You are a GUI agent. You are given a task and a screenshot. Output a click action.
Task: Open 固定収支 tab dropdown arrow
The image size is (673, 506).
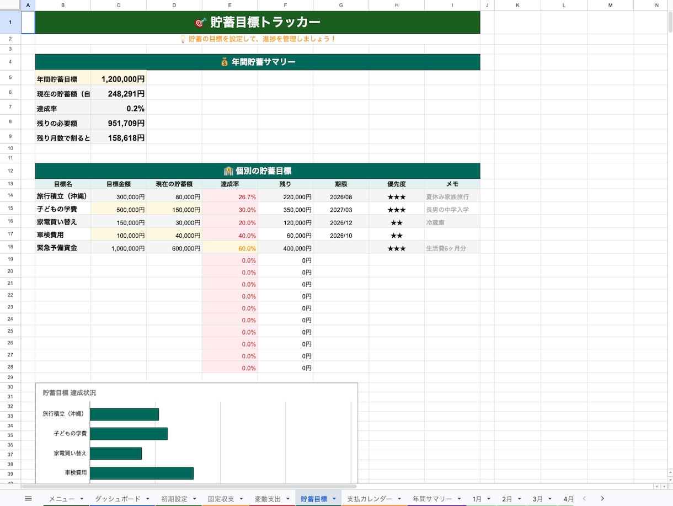(x=241, y=499)
